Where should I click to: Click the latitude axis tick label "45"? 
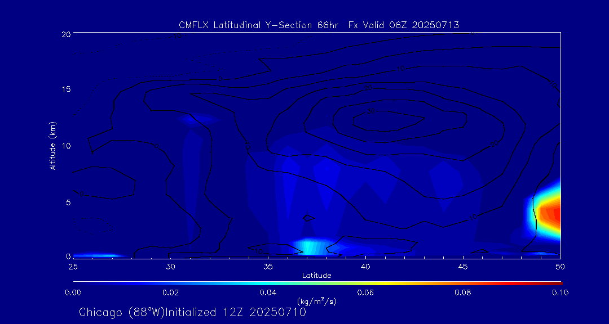click(x=463, y=266)
